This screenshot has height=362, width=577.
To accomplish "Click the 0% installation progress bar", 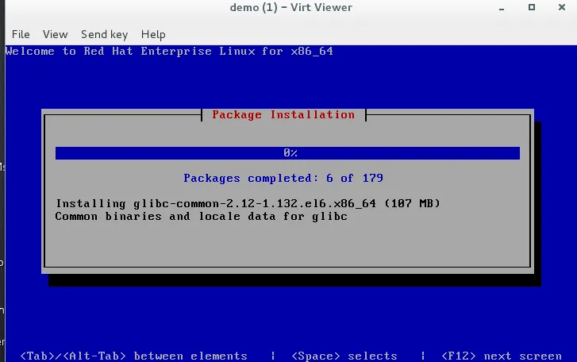I will pyautogui.click(x=288, y=153).
